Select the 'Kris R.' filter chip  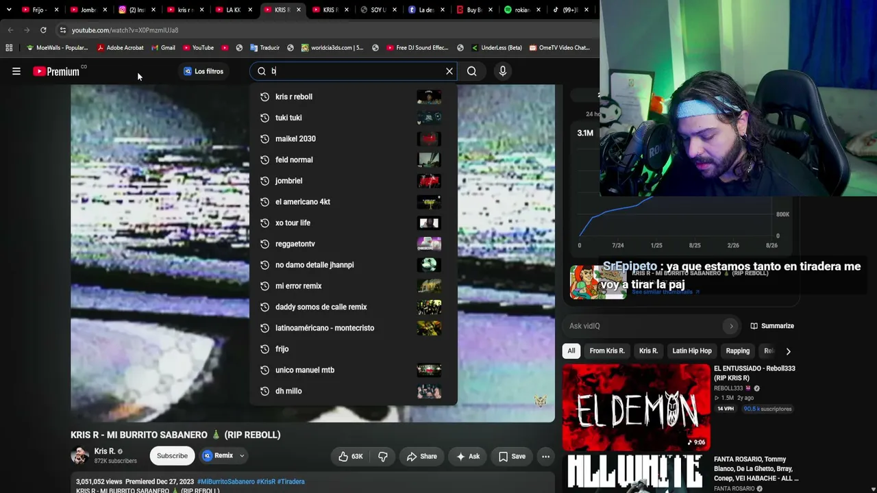(x=648, y=351)
